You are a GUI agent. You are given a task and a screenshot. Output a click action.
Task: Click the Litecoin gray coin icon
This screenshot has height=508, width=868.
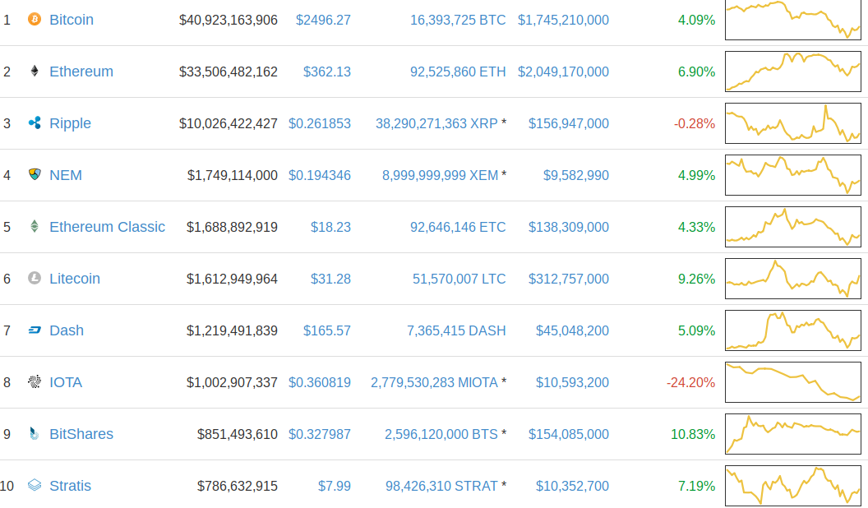34,279
